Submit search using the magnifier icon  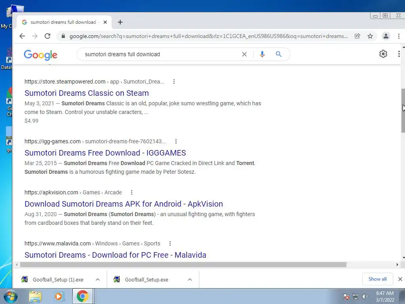pyautogui.click(x=278, y=54)
